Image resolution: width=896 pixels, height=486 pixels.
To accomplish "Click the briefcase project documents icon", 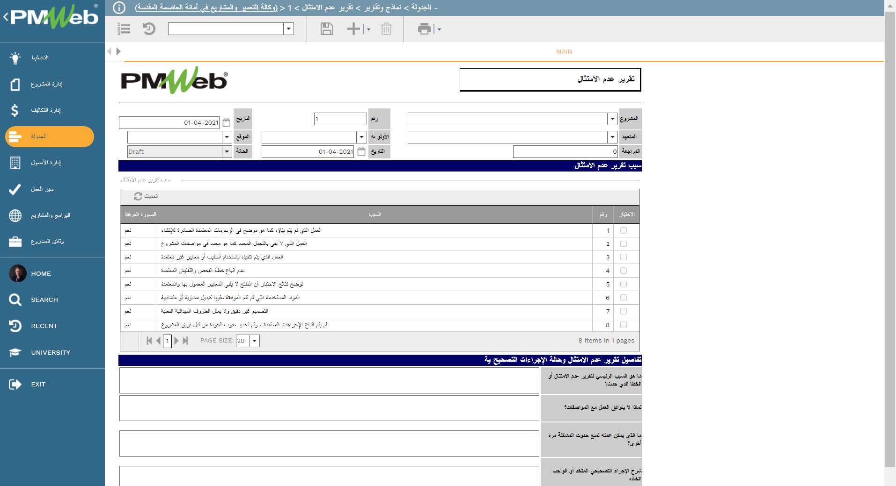I will 15,242.
